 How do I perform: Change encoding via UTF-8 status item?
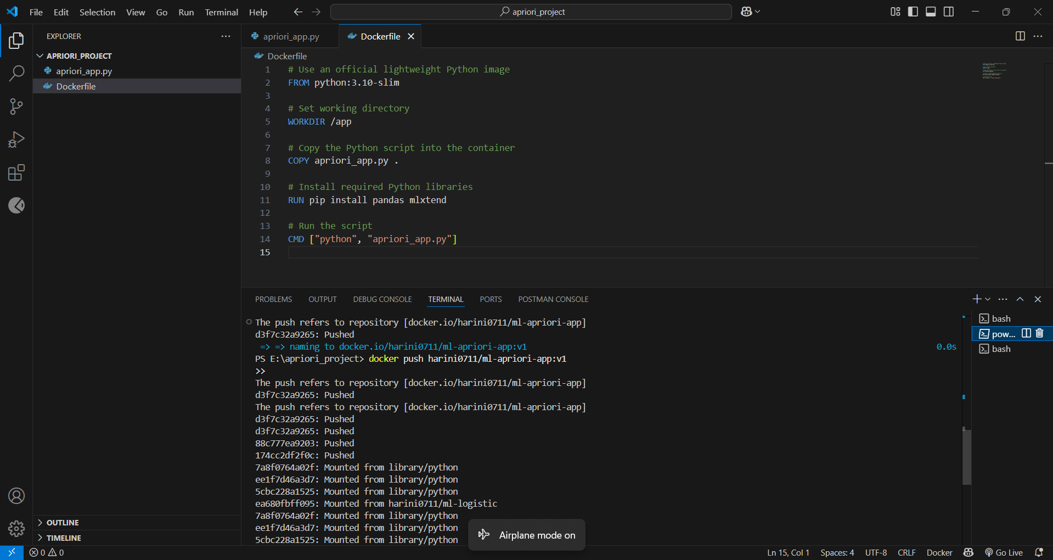click(x=876, y=552)
